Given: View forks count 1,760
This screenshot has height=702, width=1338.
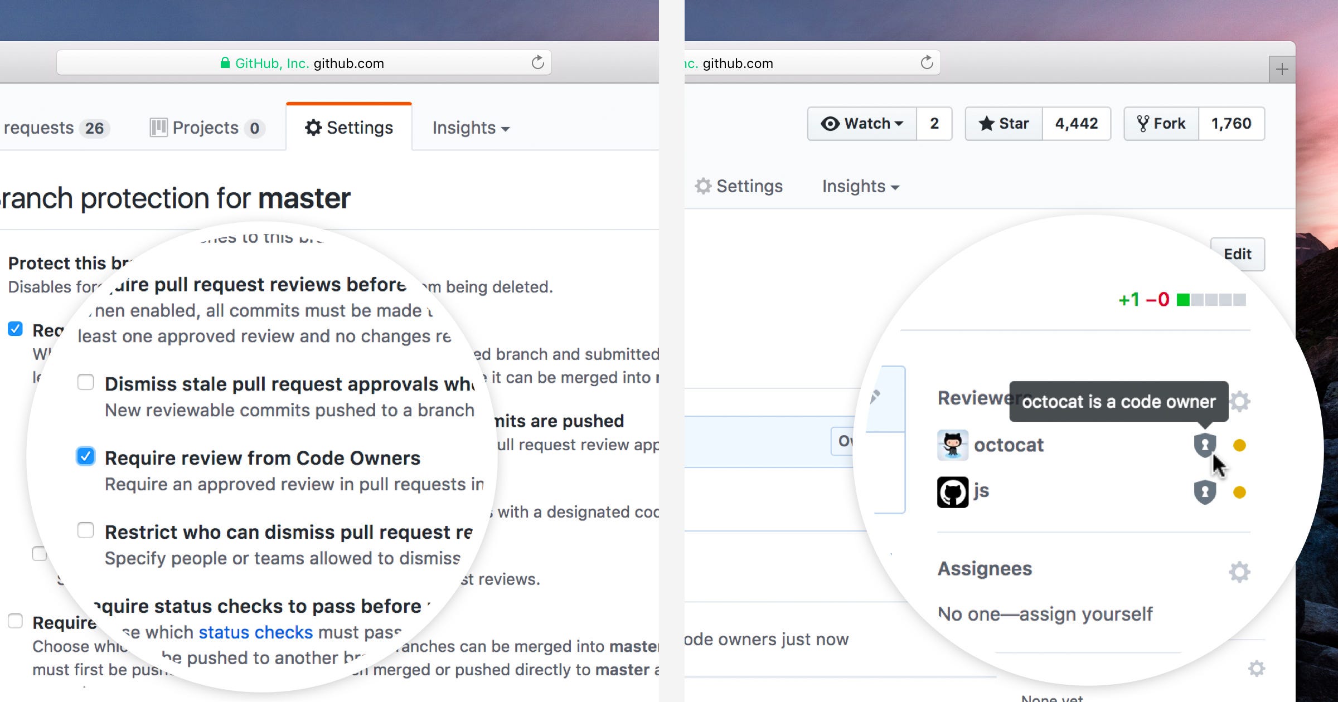Looking at the screenshot, I should [x=1232, y=124].
